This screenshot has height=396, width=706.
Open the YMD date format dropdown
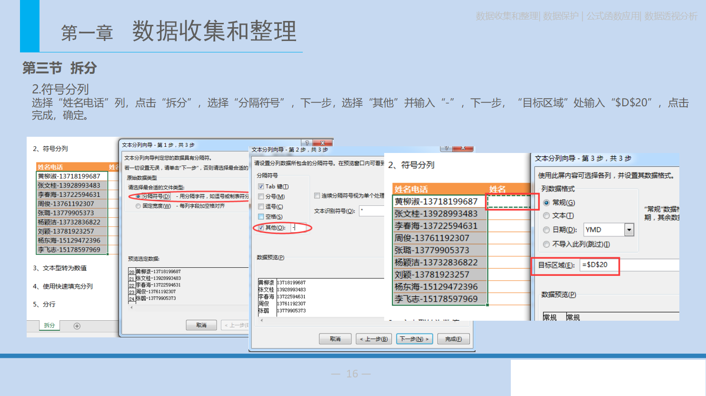point(629,230)
